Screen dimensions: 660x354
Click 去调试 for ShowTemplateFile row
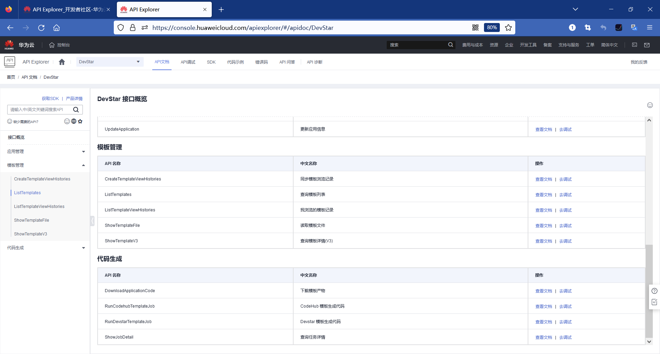point(565,226)
